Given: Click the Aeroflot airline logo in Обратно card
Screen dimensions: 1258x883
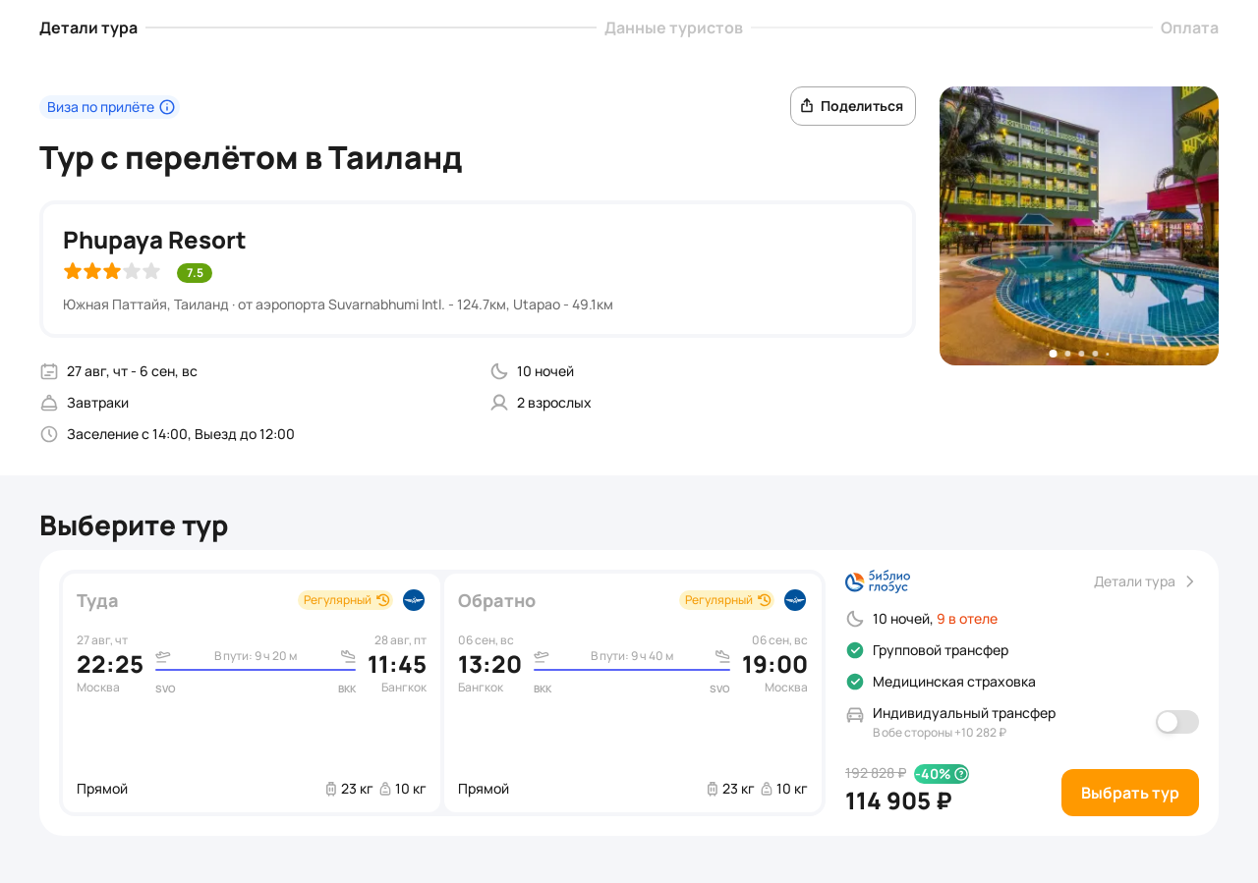Looking at the screenshot, I should [x=795, y=600].
